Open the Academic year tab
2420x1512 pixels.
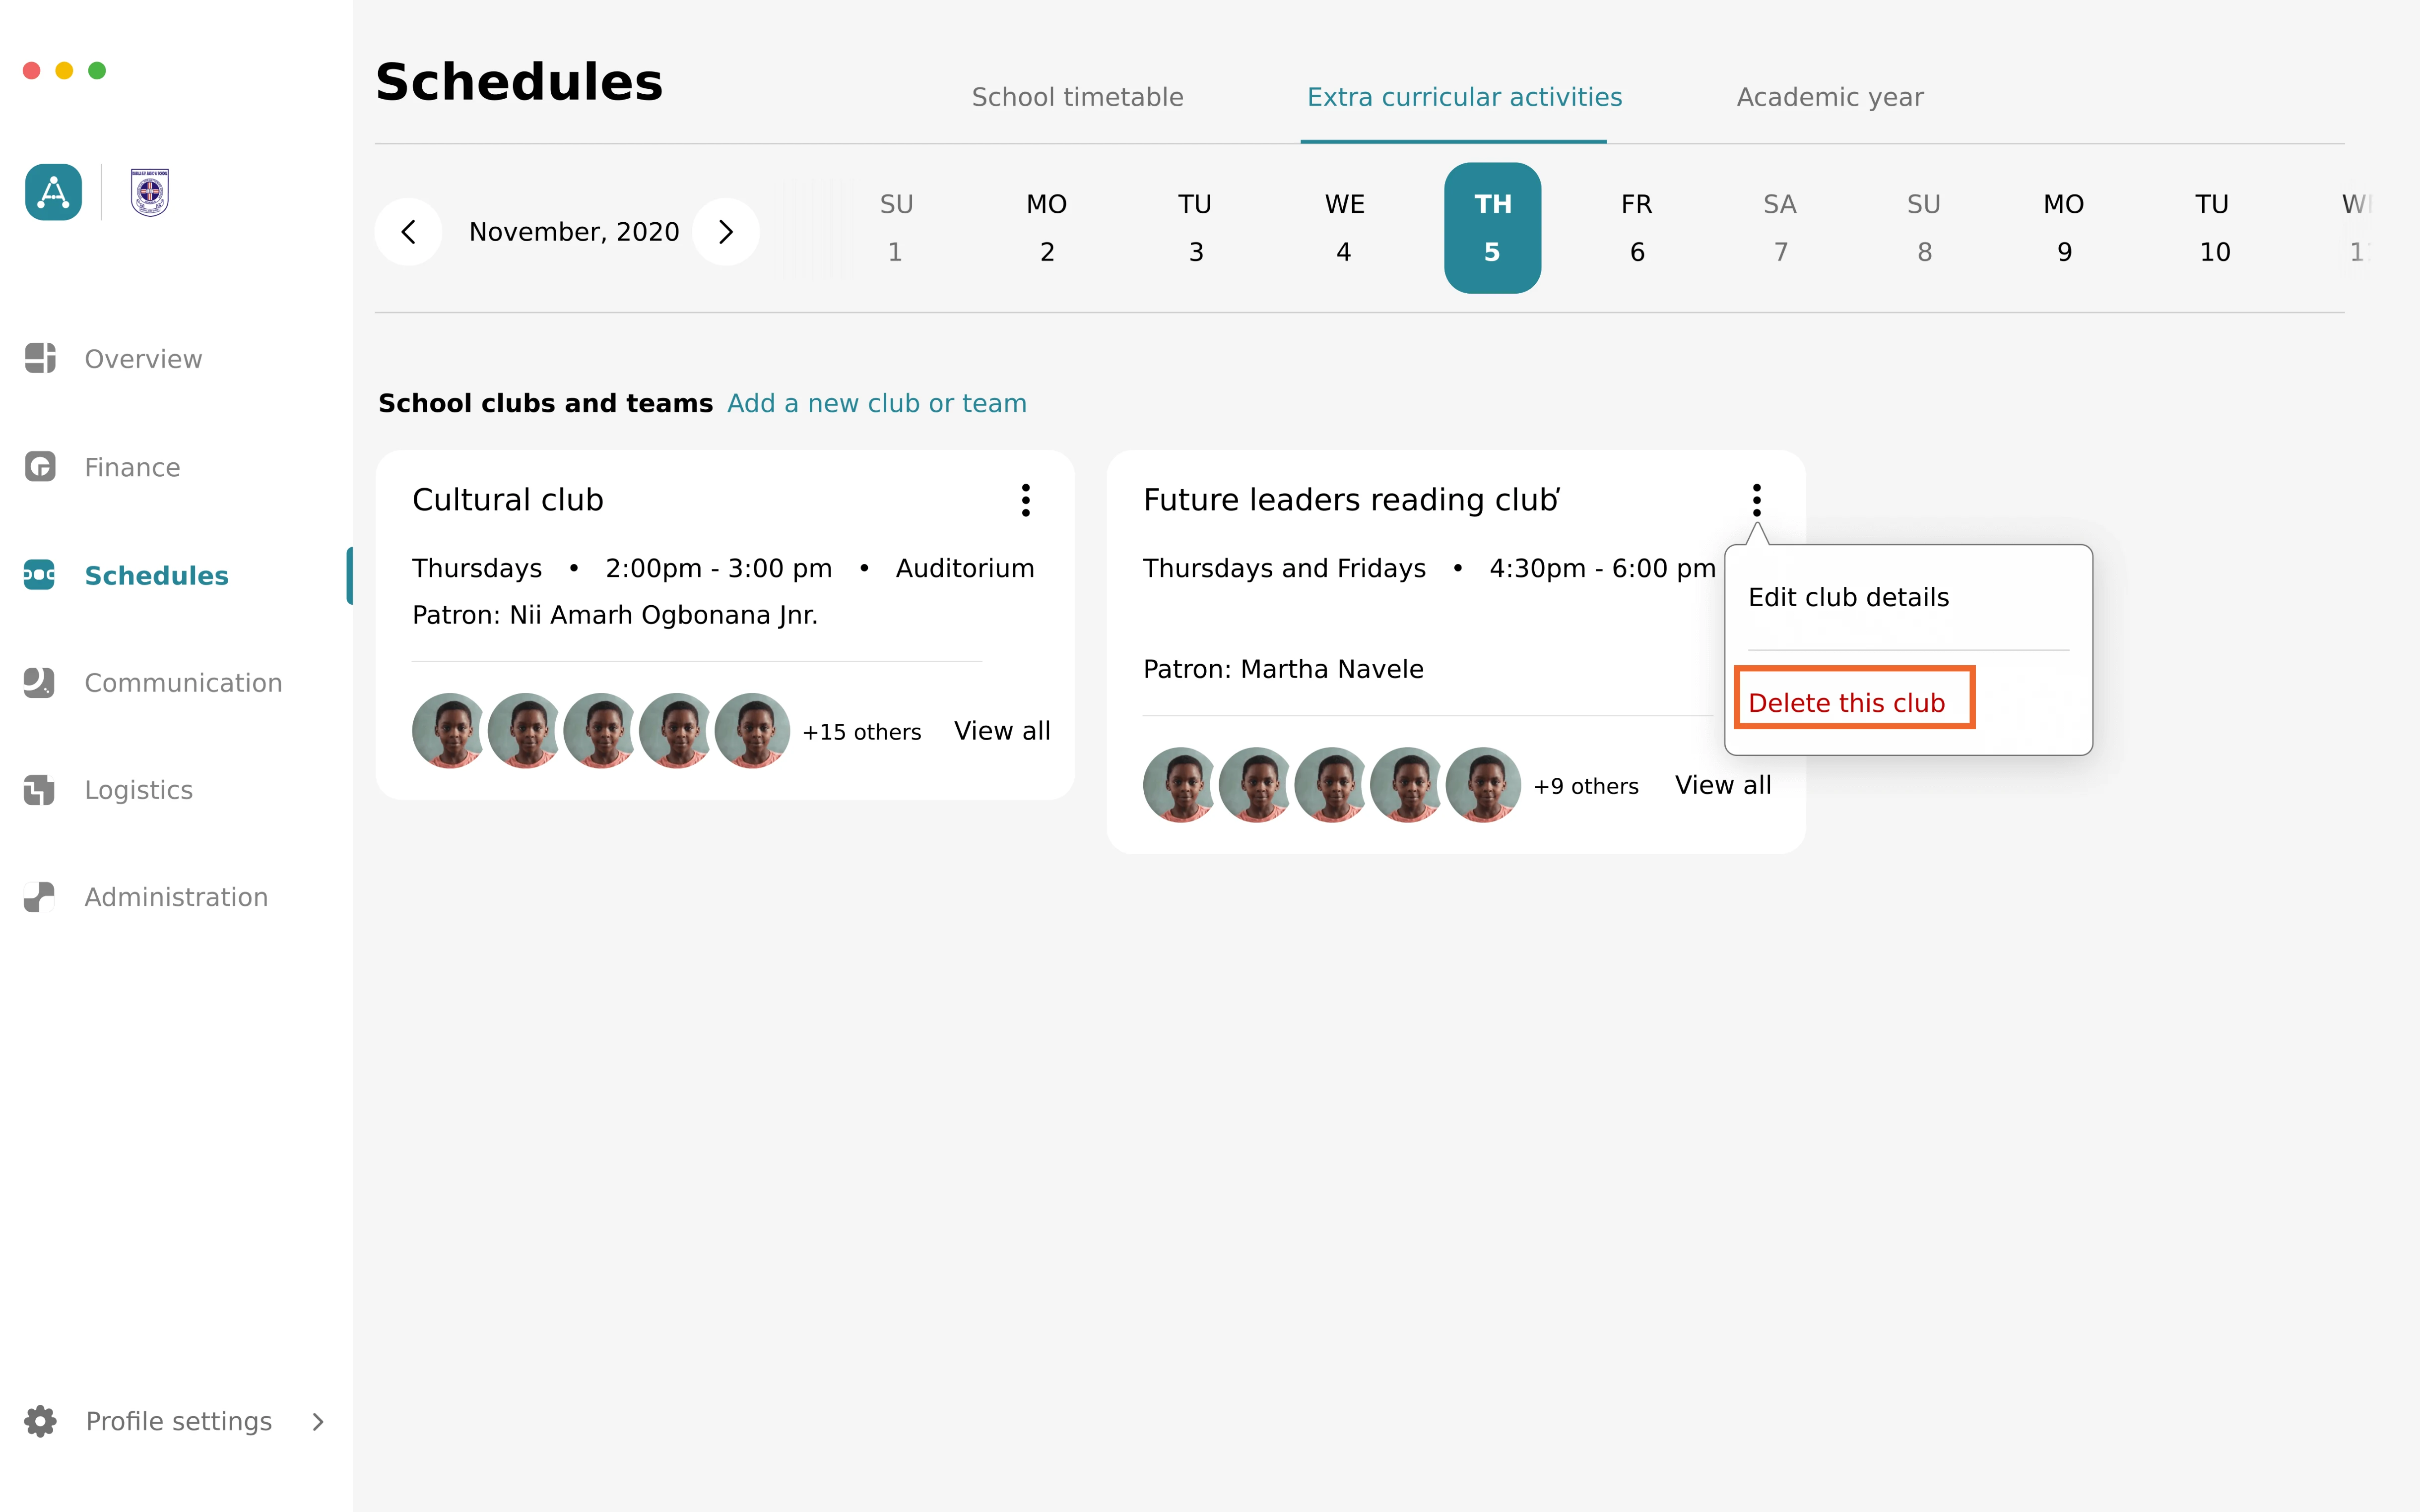point(1830,96)
